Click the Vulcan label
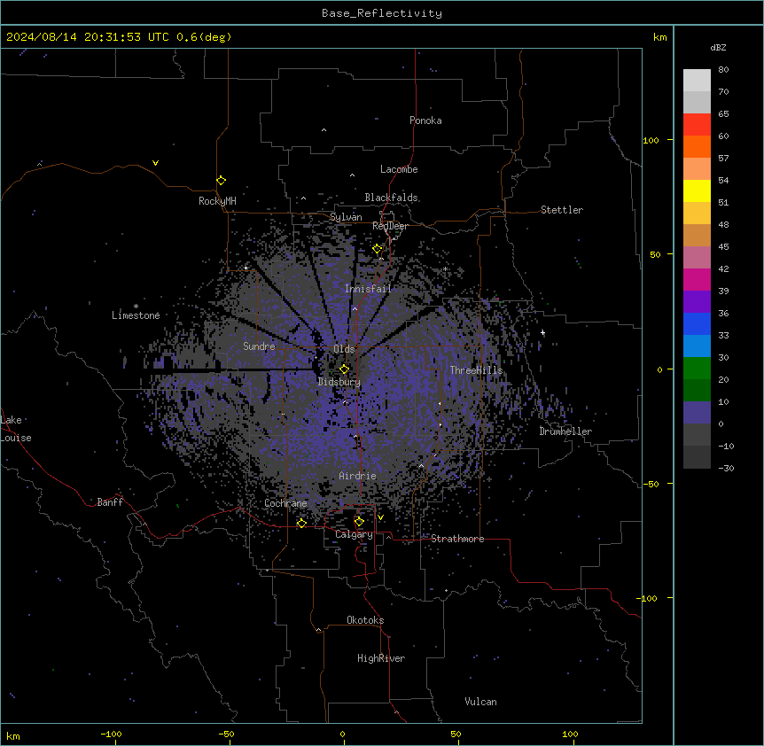The image size is (764, 746). (481, 702)
